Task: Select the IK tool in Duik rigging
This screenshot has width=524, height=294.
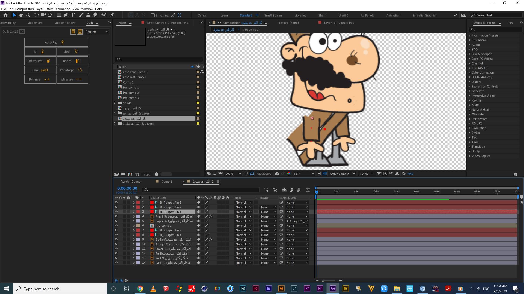Action: tap(39, 51)
